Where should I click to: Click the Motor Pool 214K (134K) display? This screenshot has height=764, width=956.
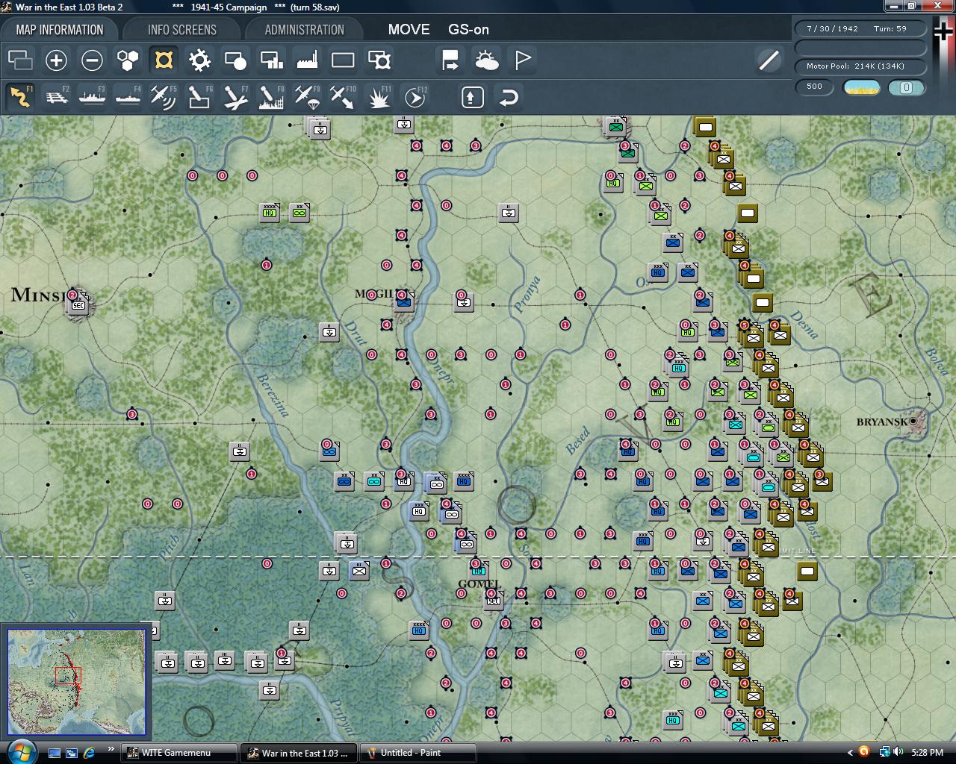[860, 66]
